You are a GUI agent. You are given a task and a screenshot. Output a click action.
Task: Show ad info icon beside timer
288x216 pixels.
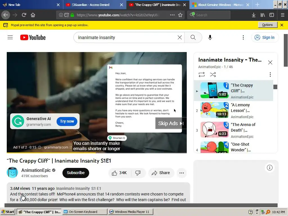pyautogui.click(x=39, y=147)
